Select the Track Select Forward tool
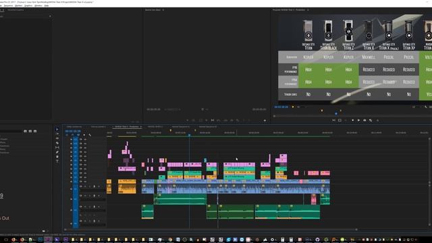432x243 pixels. pos(57,134)
